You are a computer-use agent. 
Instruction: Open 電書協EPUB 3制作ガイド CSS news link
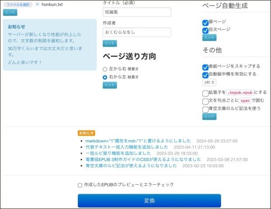tap(143, 159)
